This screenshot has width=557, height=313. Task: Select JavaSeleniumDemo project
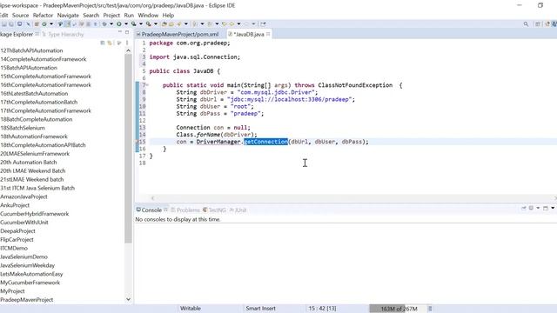(x=23, y=257)
